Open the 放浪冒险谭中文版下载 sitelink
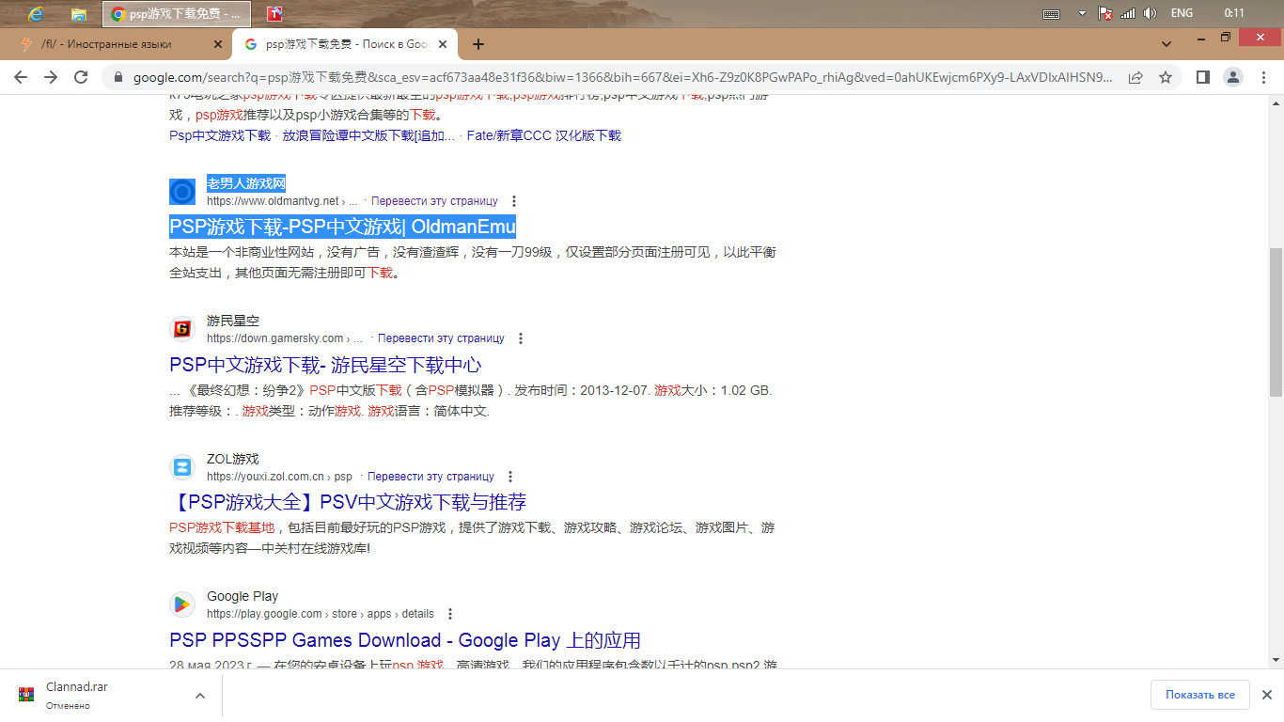1284x722 pixels. (x=368, y=135)
